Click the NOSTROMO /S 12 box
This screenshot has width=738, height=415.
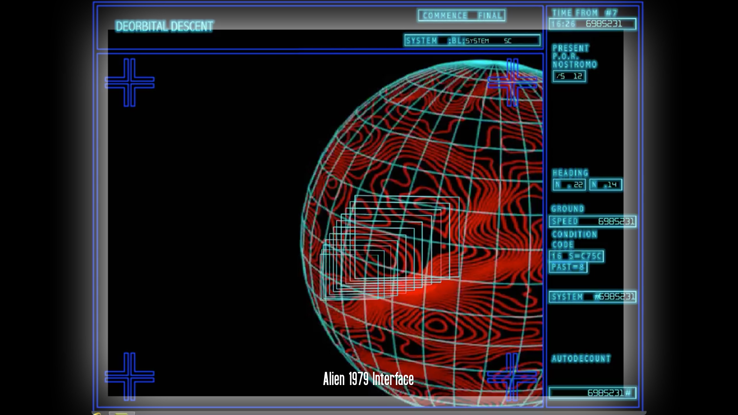click(x=569, y=76)
